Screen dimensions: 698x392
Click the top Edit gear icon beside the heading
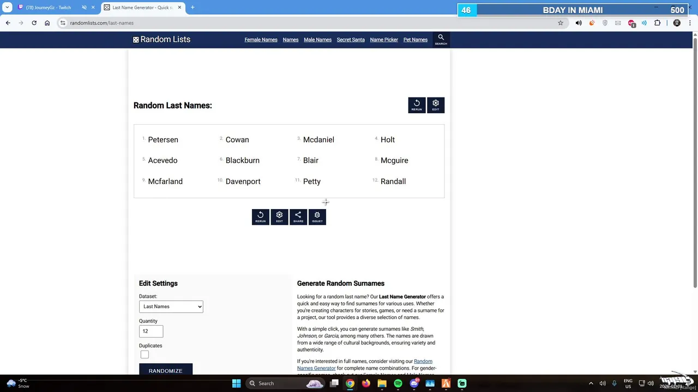click(x=436, y=105)
